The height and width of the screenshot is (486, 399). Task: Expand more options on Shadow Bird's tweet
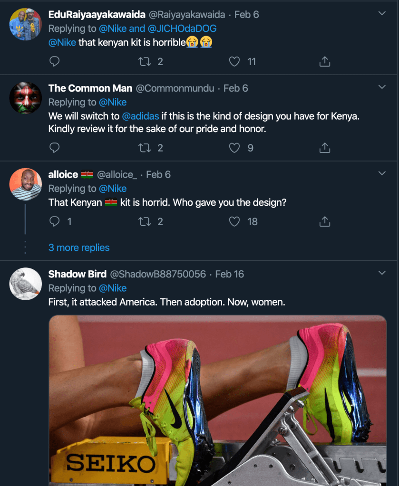pos(381,273)
